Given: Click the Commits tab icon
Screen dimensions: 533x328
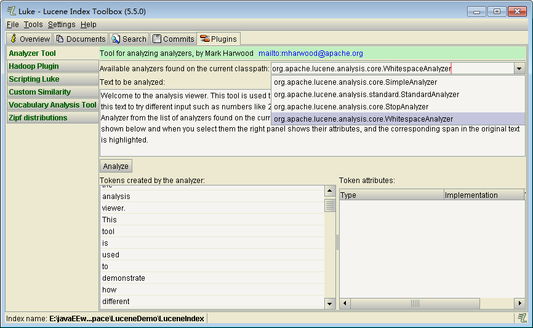Looking at the screenshot, I should 157,39.
